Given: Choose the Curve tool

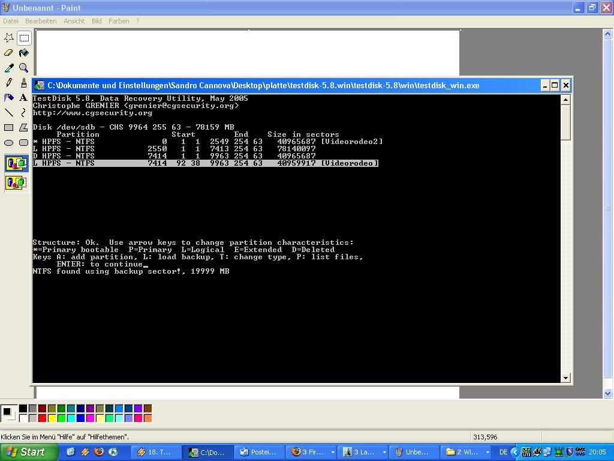Looking at the screenshot, I should [x=24, y=113].
